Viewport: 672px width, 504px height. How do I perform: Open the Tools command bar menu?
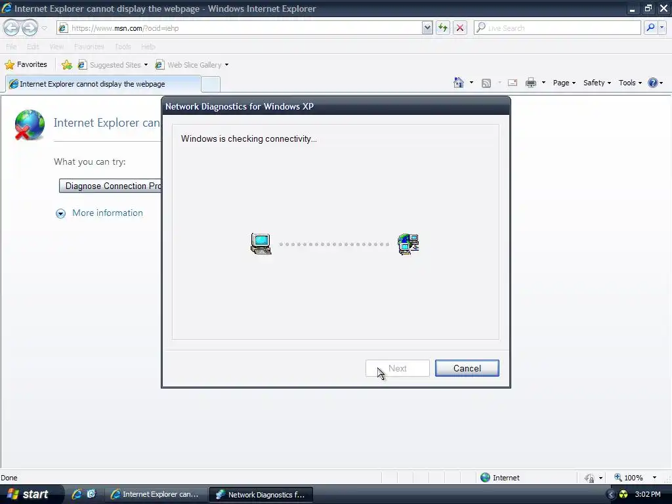pos(630,83)
